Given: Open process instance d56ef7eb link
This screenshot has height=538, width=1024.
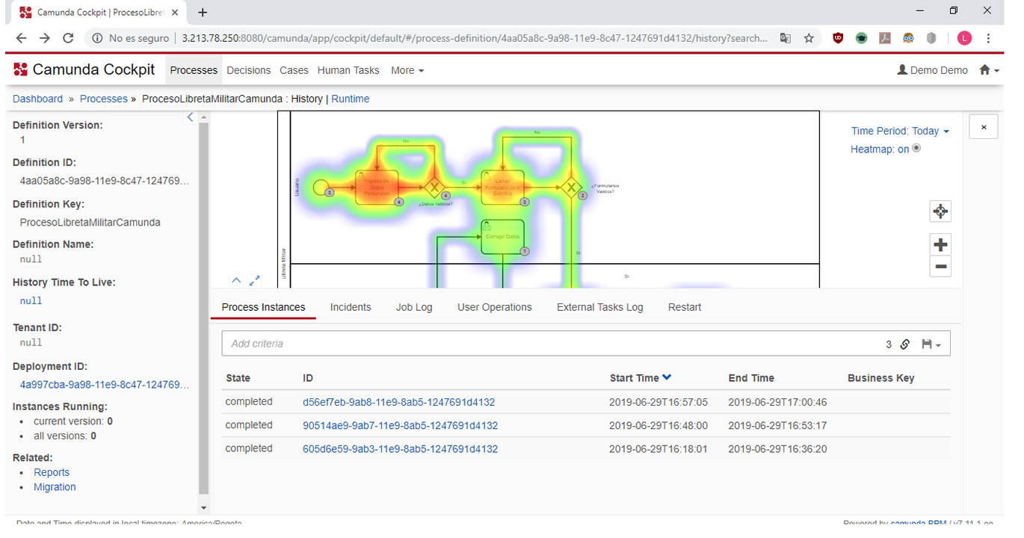Looking at the screenshot, I should pyautogui.click(x=398, y=402).
